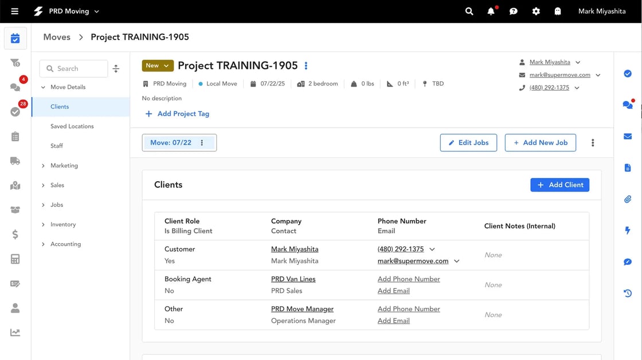Click the dollar sign sidebar icon
Viewport: 642px width, 360px height.
[15, 234]
